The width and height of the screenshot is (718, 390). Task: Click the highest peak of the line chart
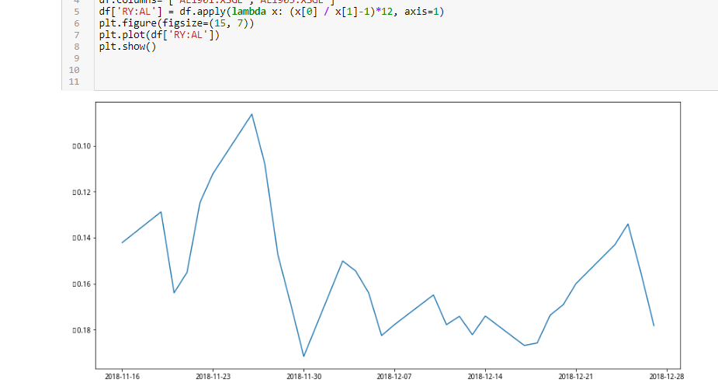tap(251, 114)
